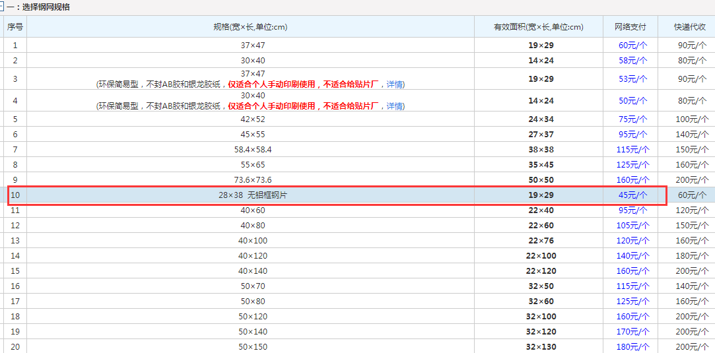Click effective area 38×38 cell
The image size is (715, 353).
click(x=540, y=150)
